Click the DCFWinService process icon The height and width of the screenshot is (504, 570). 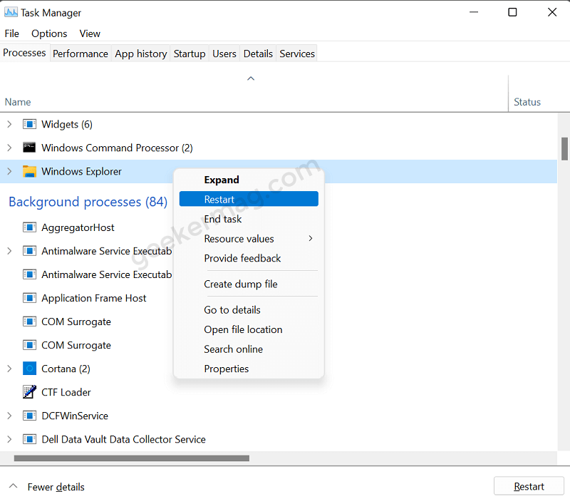point(29,416)
